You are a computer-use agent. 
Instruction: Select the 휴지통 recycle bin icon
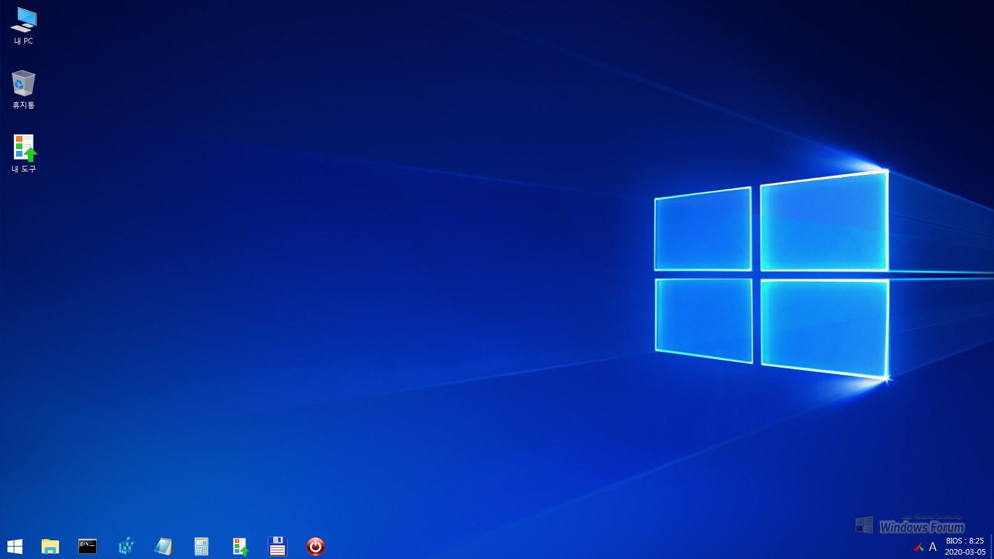click(x=24, y=89)
